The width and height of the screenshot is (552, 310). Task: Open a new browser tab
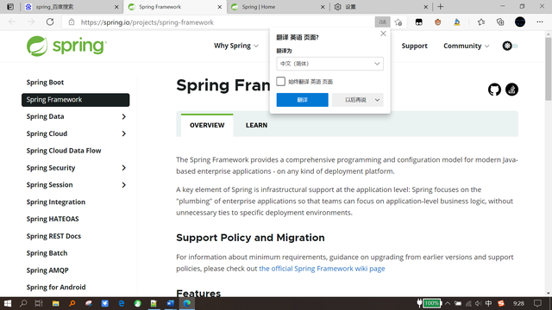point(441,7)
